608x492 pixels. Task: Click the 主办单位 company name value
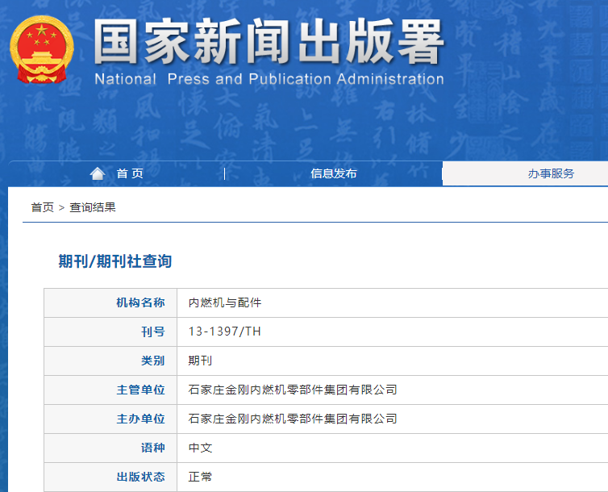pos(293,419)
